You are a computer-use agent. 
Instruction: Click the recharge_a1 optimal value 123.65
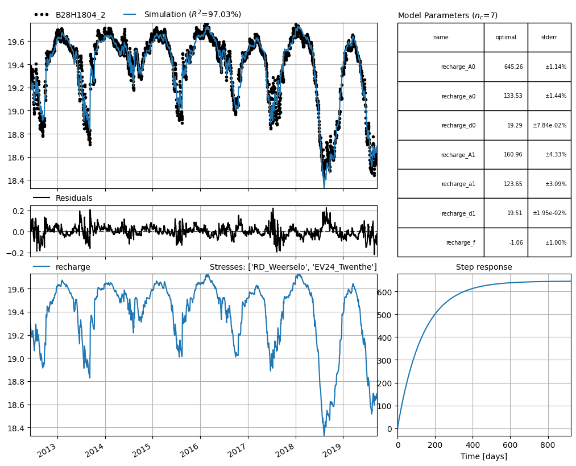click(x=513, y=184)
